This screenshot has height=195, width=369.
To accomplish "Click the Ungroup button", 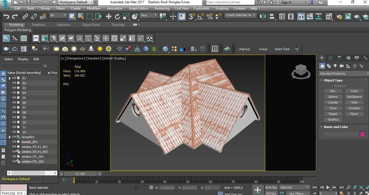I will pyautogui.click(x=244, y=49).
